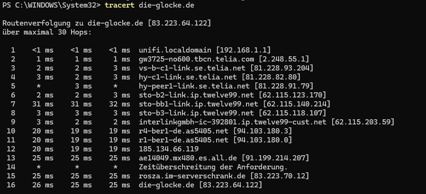Viewport: 426px width, 194px height.
Task: Click r4-ber1-de.as5405.net hostname
Action: [x=184, y=131]
